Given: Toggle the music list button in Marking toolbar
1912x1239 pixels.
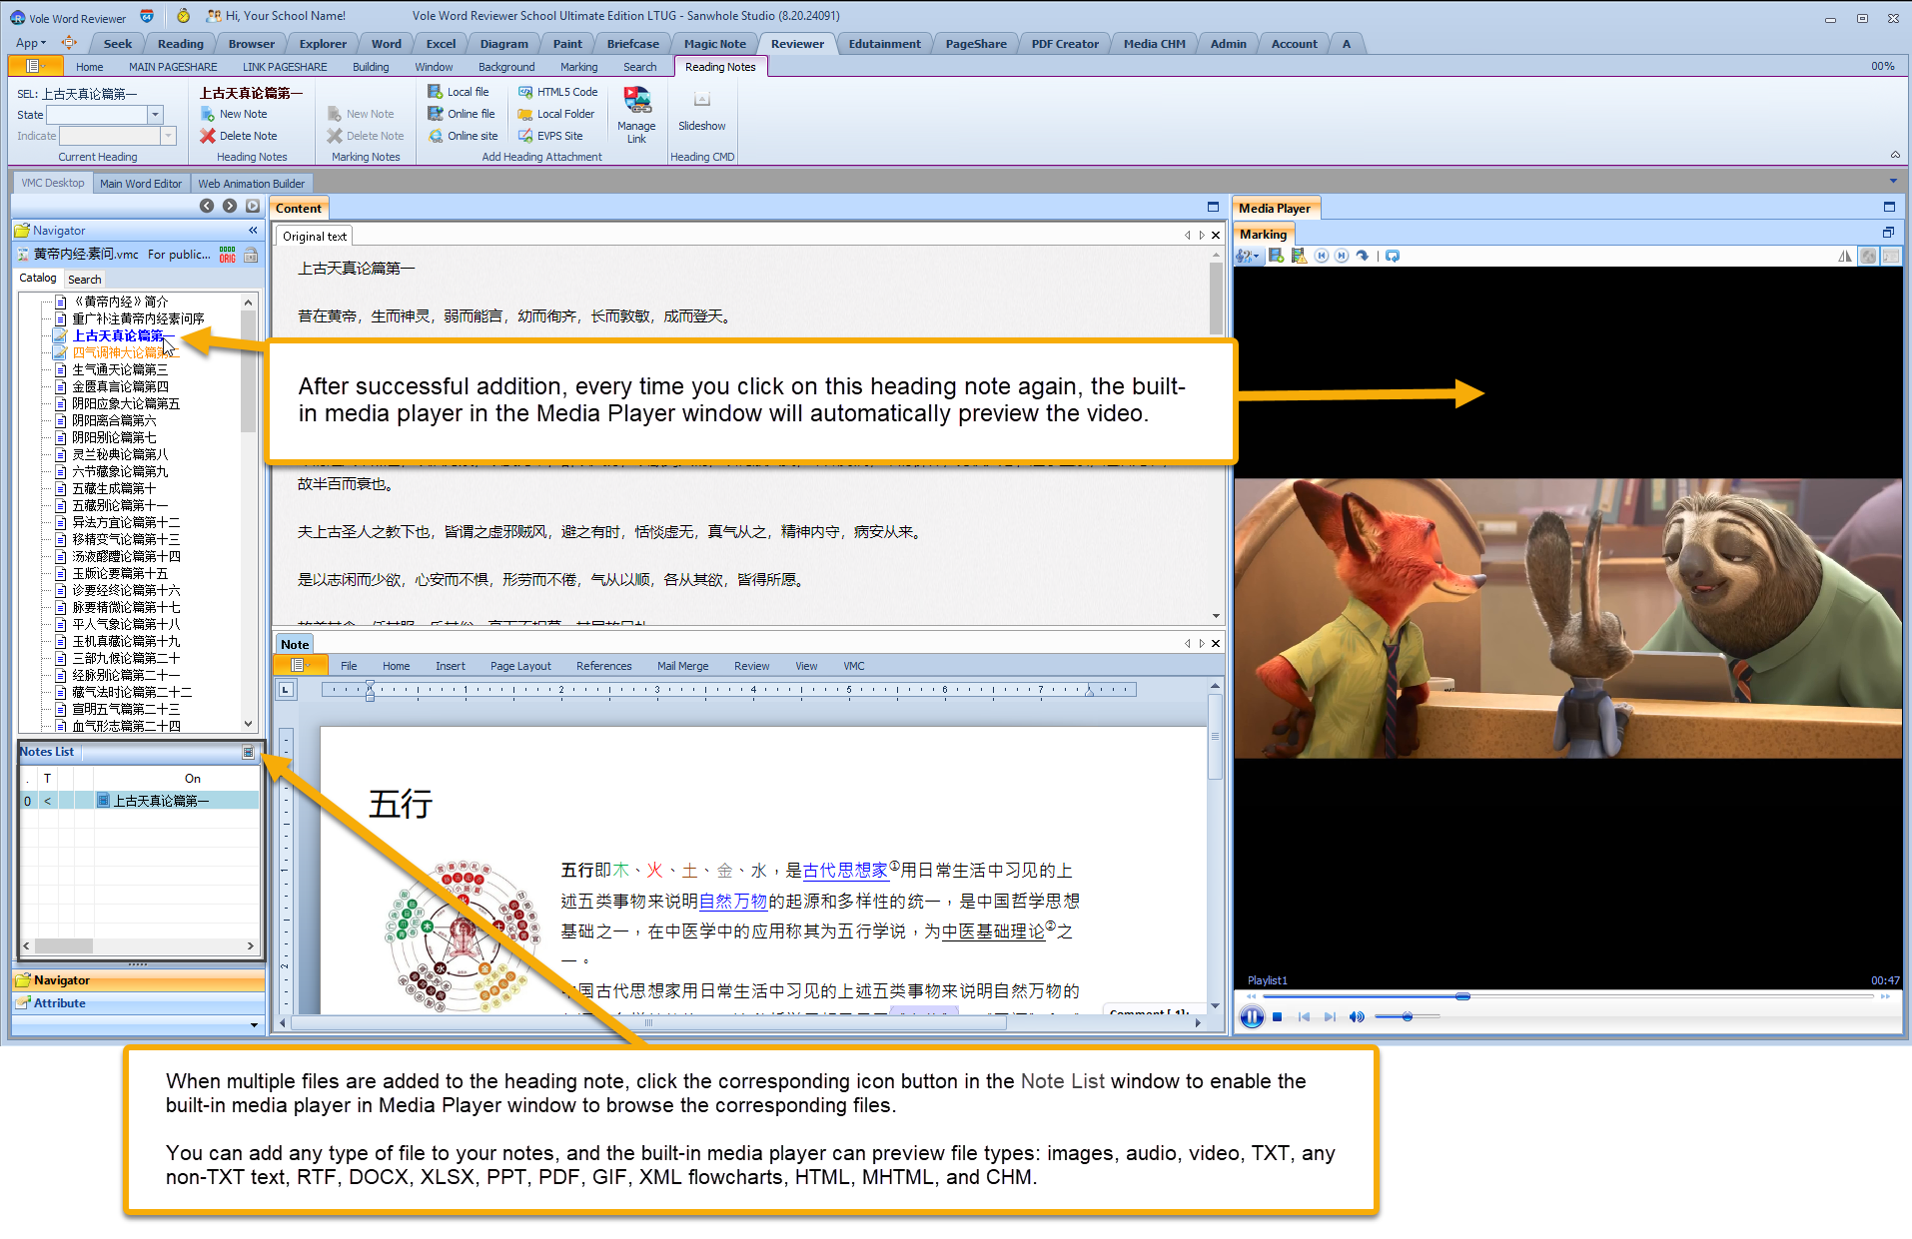Looking at the screenshot, I should (x=1891, y=257).
